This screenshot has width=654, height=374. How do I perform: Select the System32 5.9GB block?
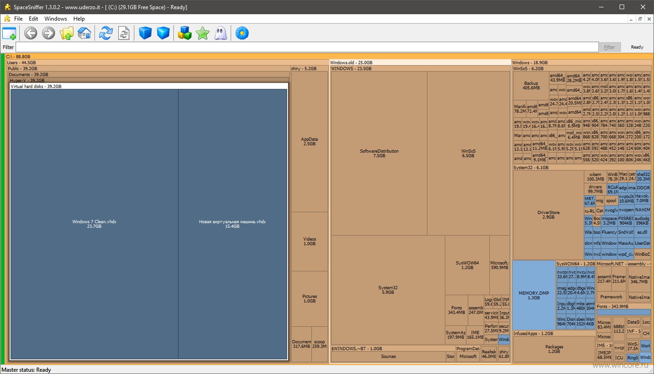(388, 290)
